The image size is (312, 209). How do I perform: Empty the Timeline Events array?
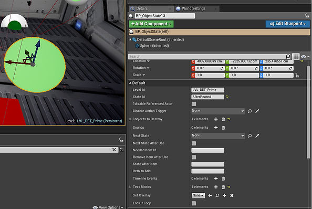pos(223,179)
